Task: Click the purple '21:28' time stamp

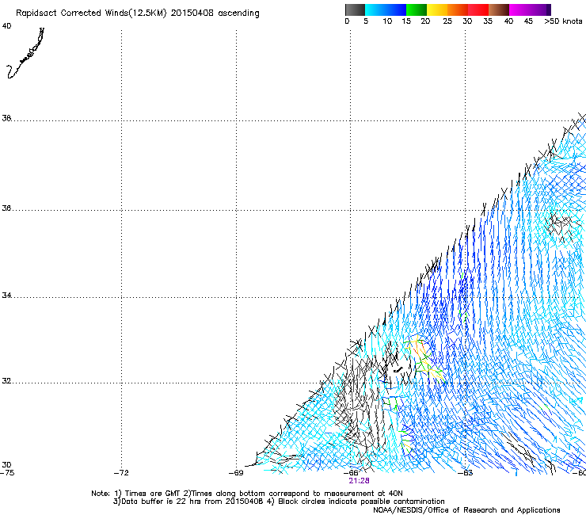Action: (360, 481)
